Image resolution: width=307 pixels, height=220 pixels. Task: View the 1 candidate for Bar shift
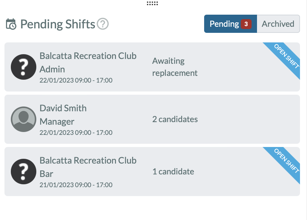coord(173,171)
